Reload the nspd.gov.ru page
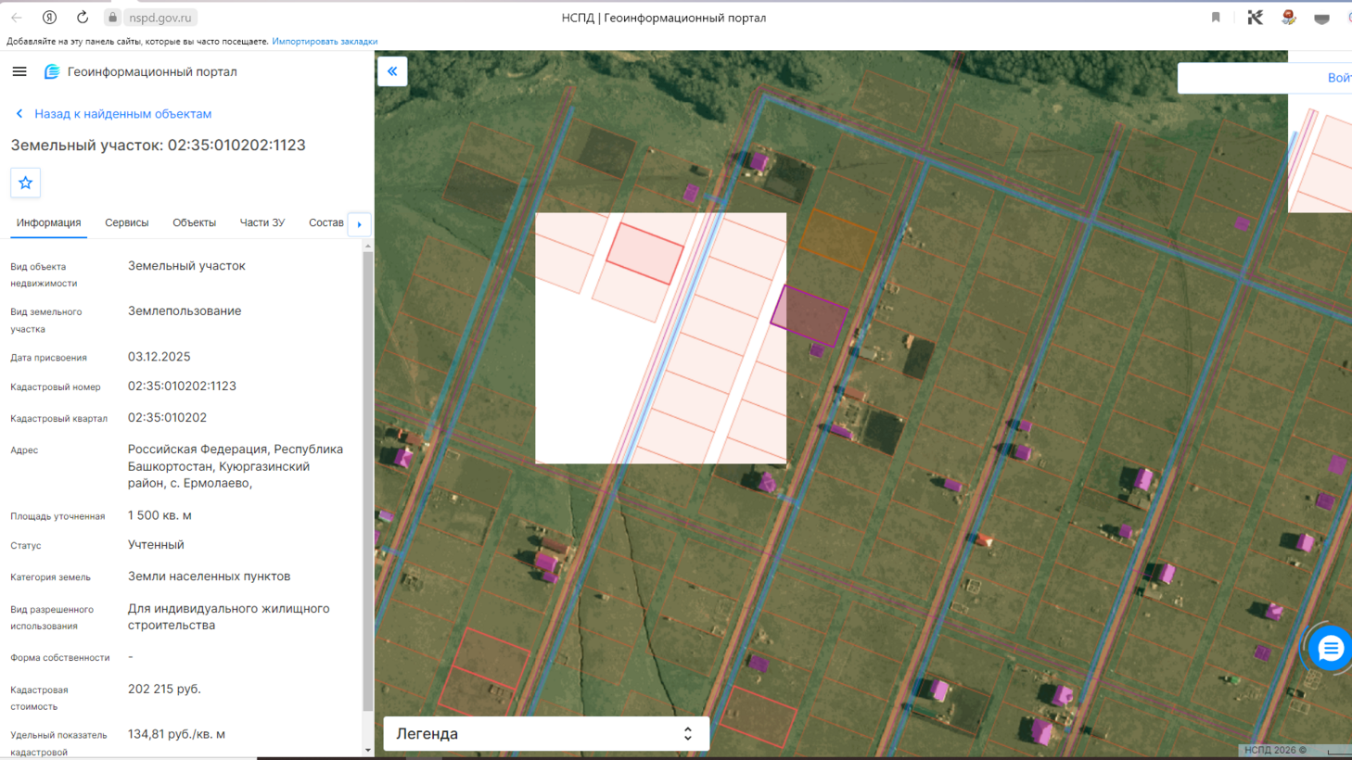 [83, 18]
